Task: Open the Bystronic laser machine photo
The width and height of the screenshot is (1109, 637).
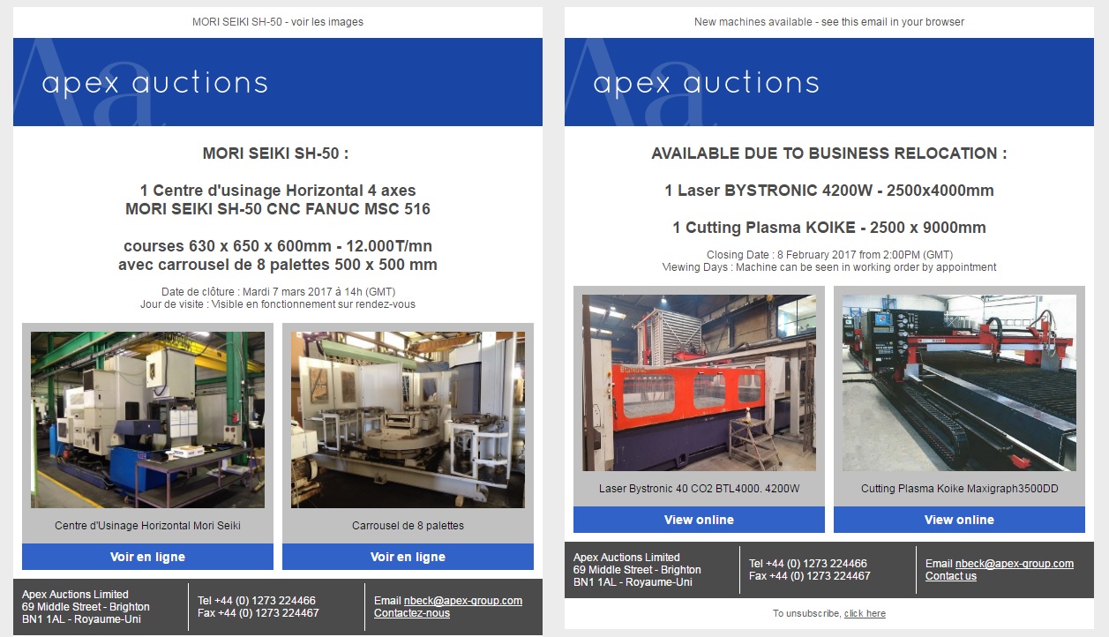Action: coord(699,383)
